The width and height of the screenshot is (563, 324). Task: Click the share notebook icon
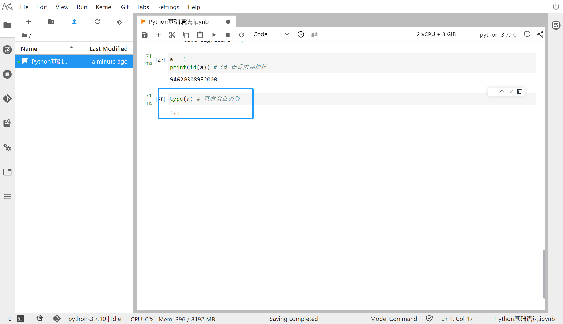pyautogui.click(x=540, y=34)
